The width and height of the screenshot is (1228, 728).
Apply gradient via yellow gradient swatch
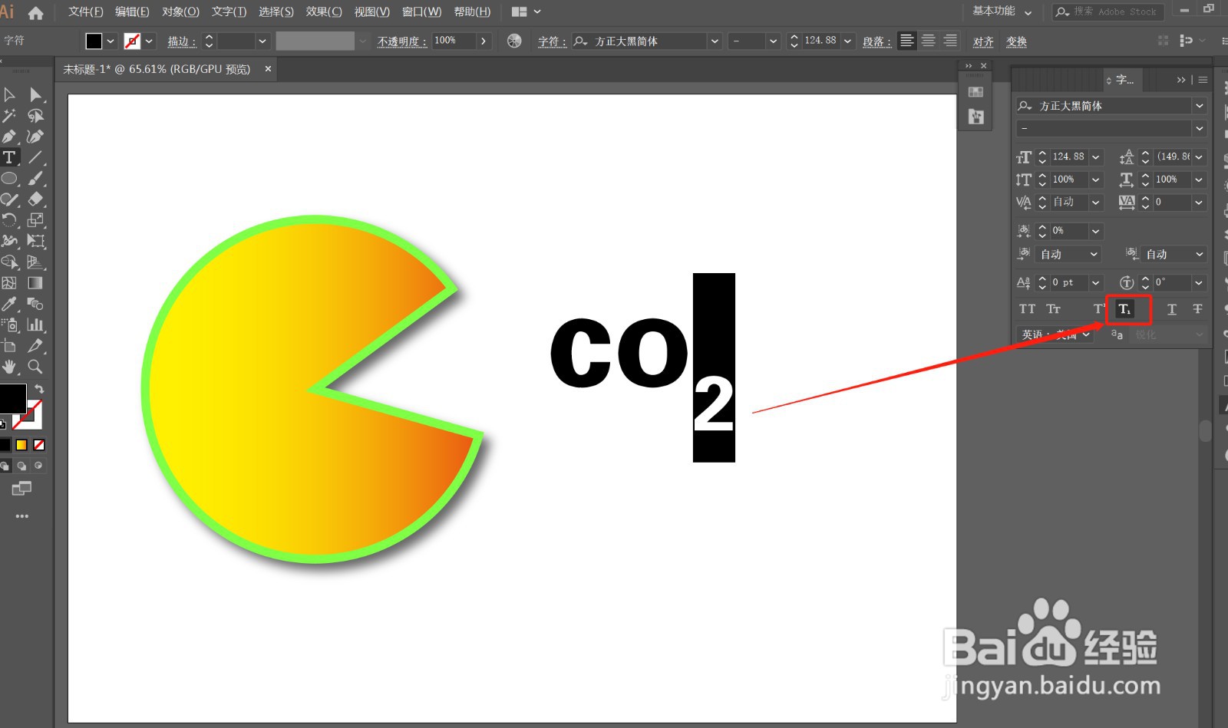click(x=21, y=445)
